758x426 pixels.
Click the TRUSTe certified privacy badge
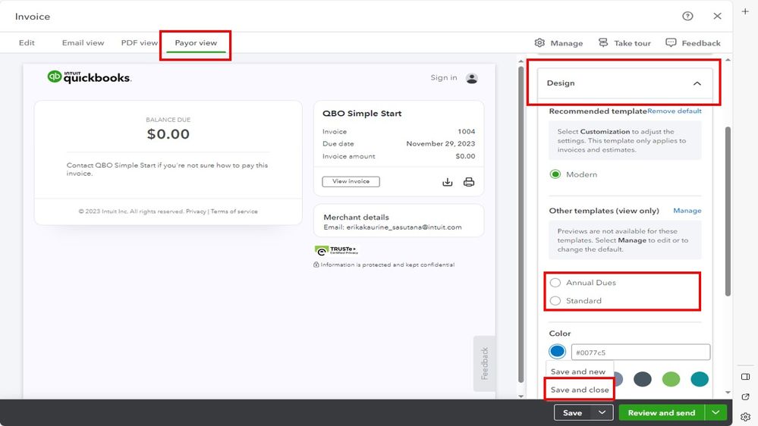(336, 250)
